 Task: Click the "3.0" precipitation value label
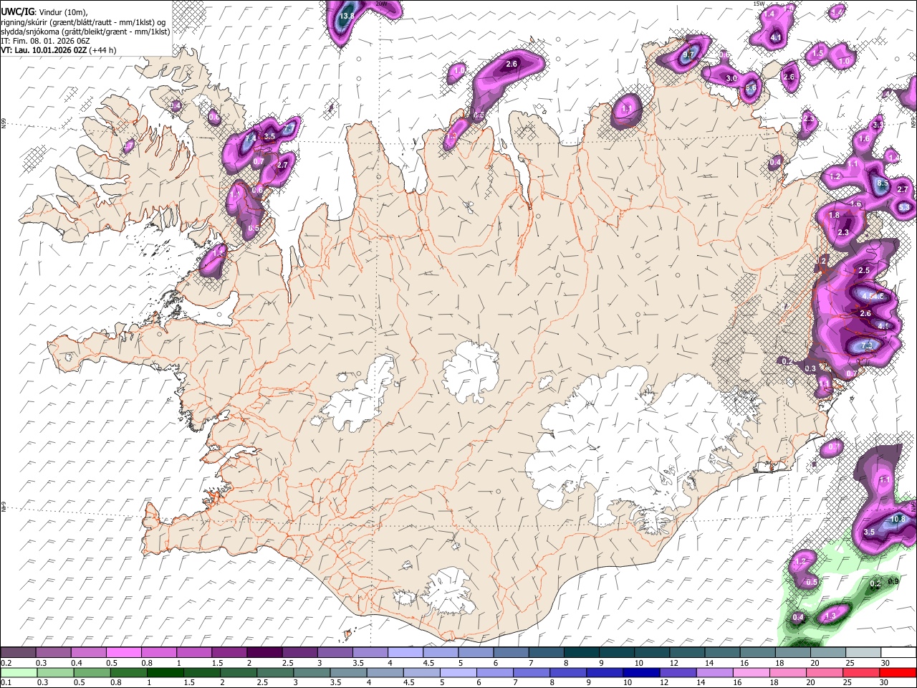731,78
